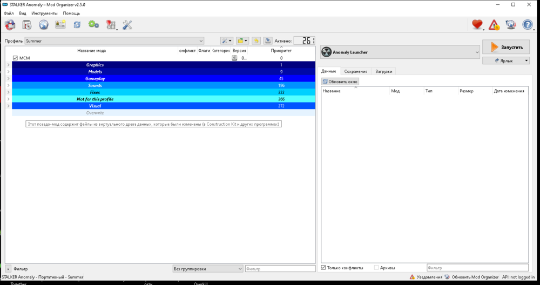Open the Anomaly Launcher executable dropdown
Screen dimensions: 540x285
(400, 52)
